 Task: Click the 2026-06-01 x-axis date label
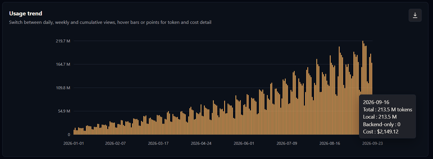[244, 143]
